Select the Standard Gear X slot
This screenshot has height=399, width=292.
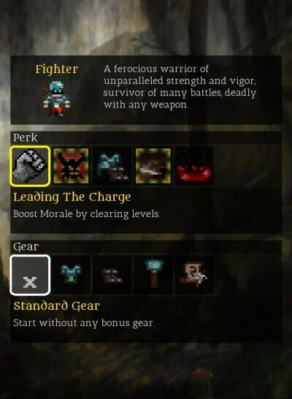(30, 275)
